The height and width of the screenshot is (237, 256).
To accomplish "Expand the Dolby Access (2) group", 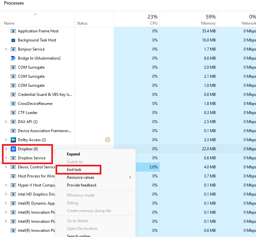I will pyautogui.click(x=6, y=140).
